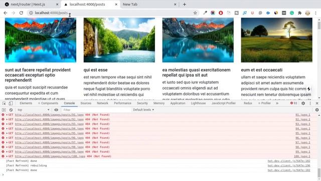Image resolution: width=321 pixels, height=181 pixels.
Task: Click the 99.jpeg:1 source link on right
Action: 303,152
